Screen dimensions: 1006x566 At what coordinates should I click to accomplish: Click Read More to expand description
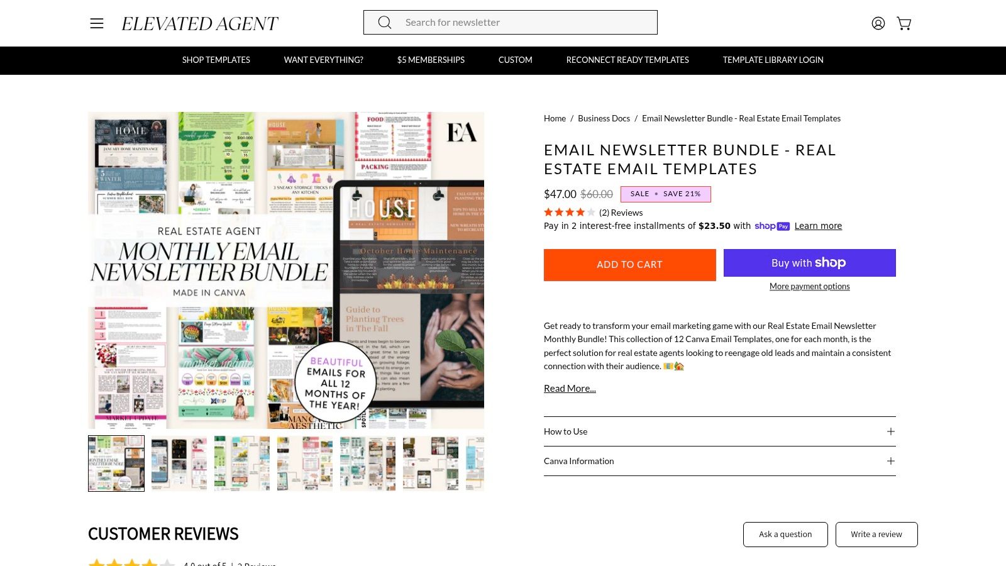[570, 389]
